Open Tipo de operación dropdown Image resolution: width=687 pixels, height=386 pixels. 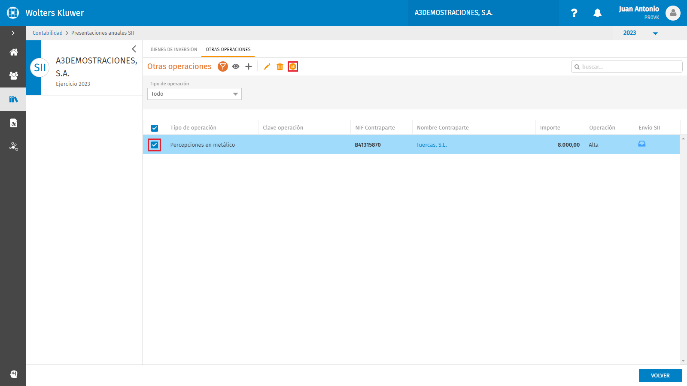195,94
